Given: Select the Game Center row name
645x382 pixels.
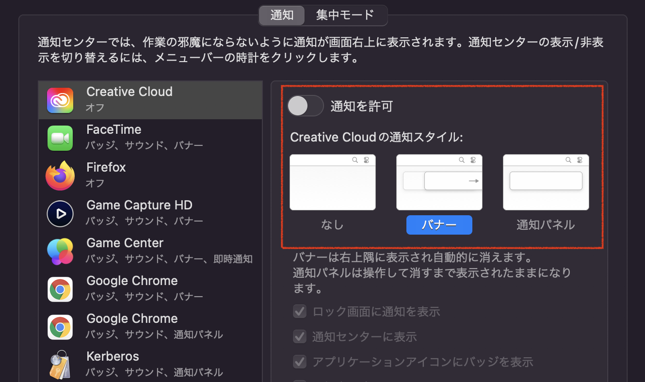Looking at the screenshot, I should click(x=125, y=243).
